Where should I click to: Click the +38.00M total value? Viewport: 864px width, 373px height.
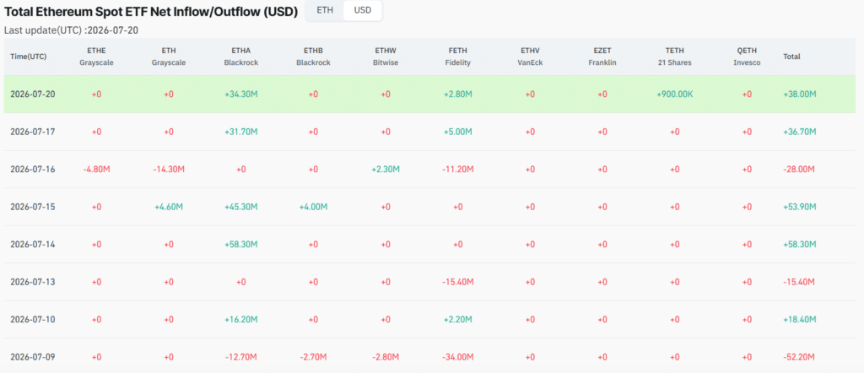[800, 95]
